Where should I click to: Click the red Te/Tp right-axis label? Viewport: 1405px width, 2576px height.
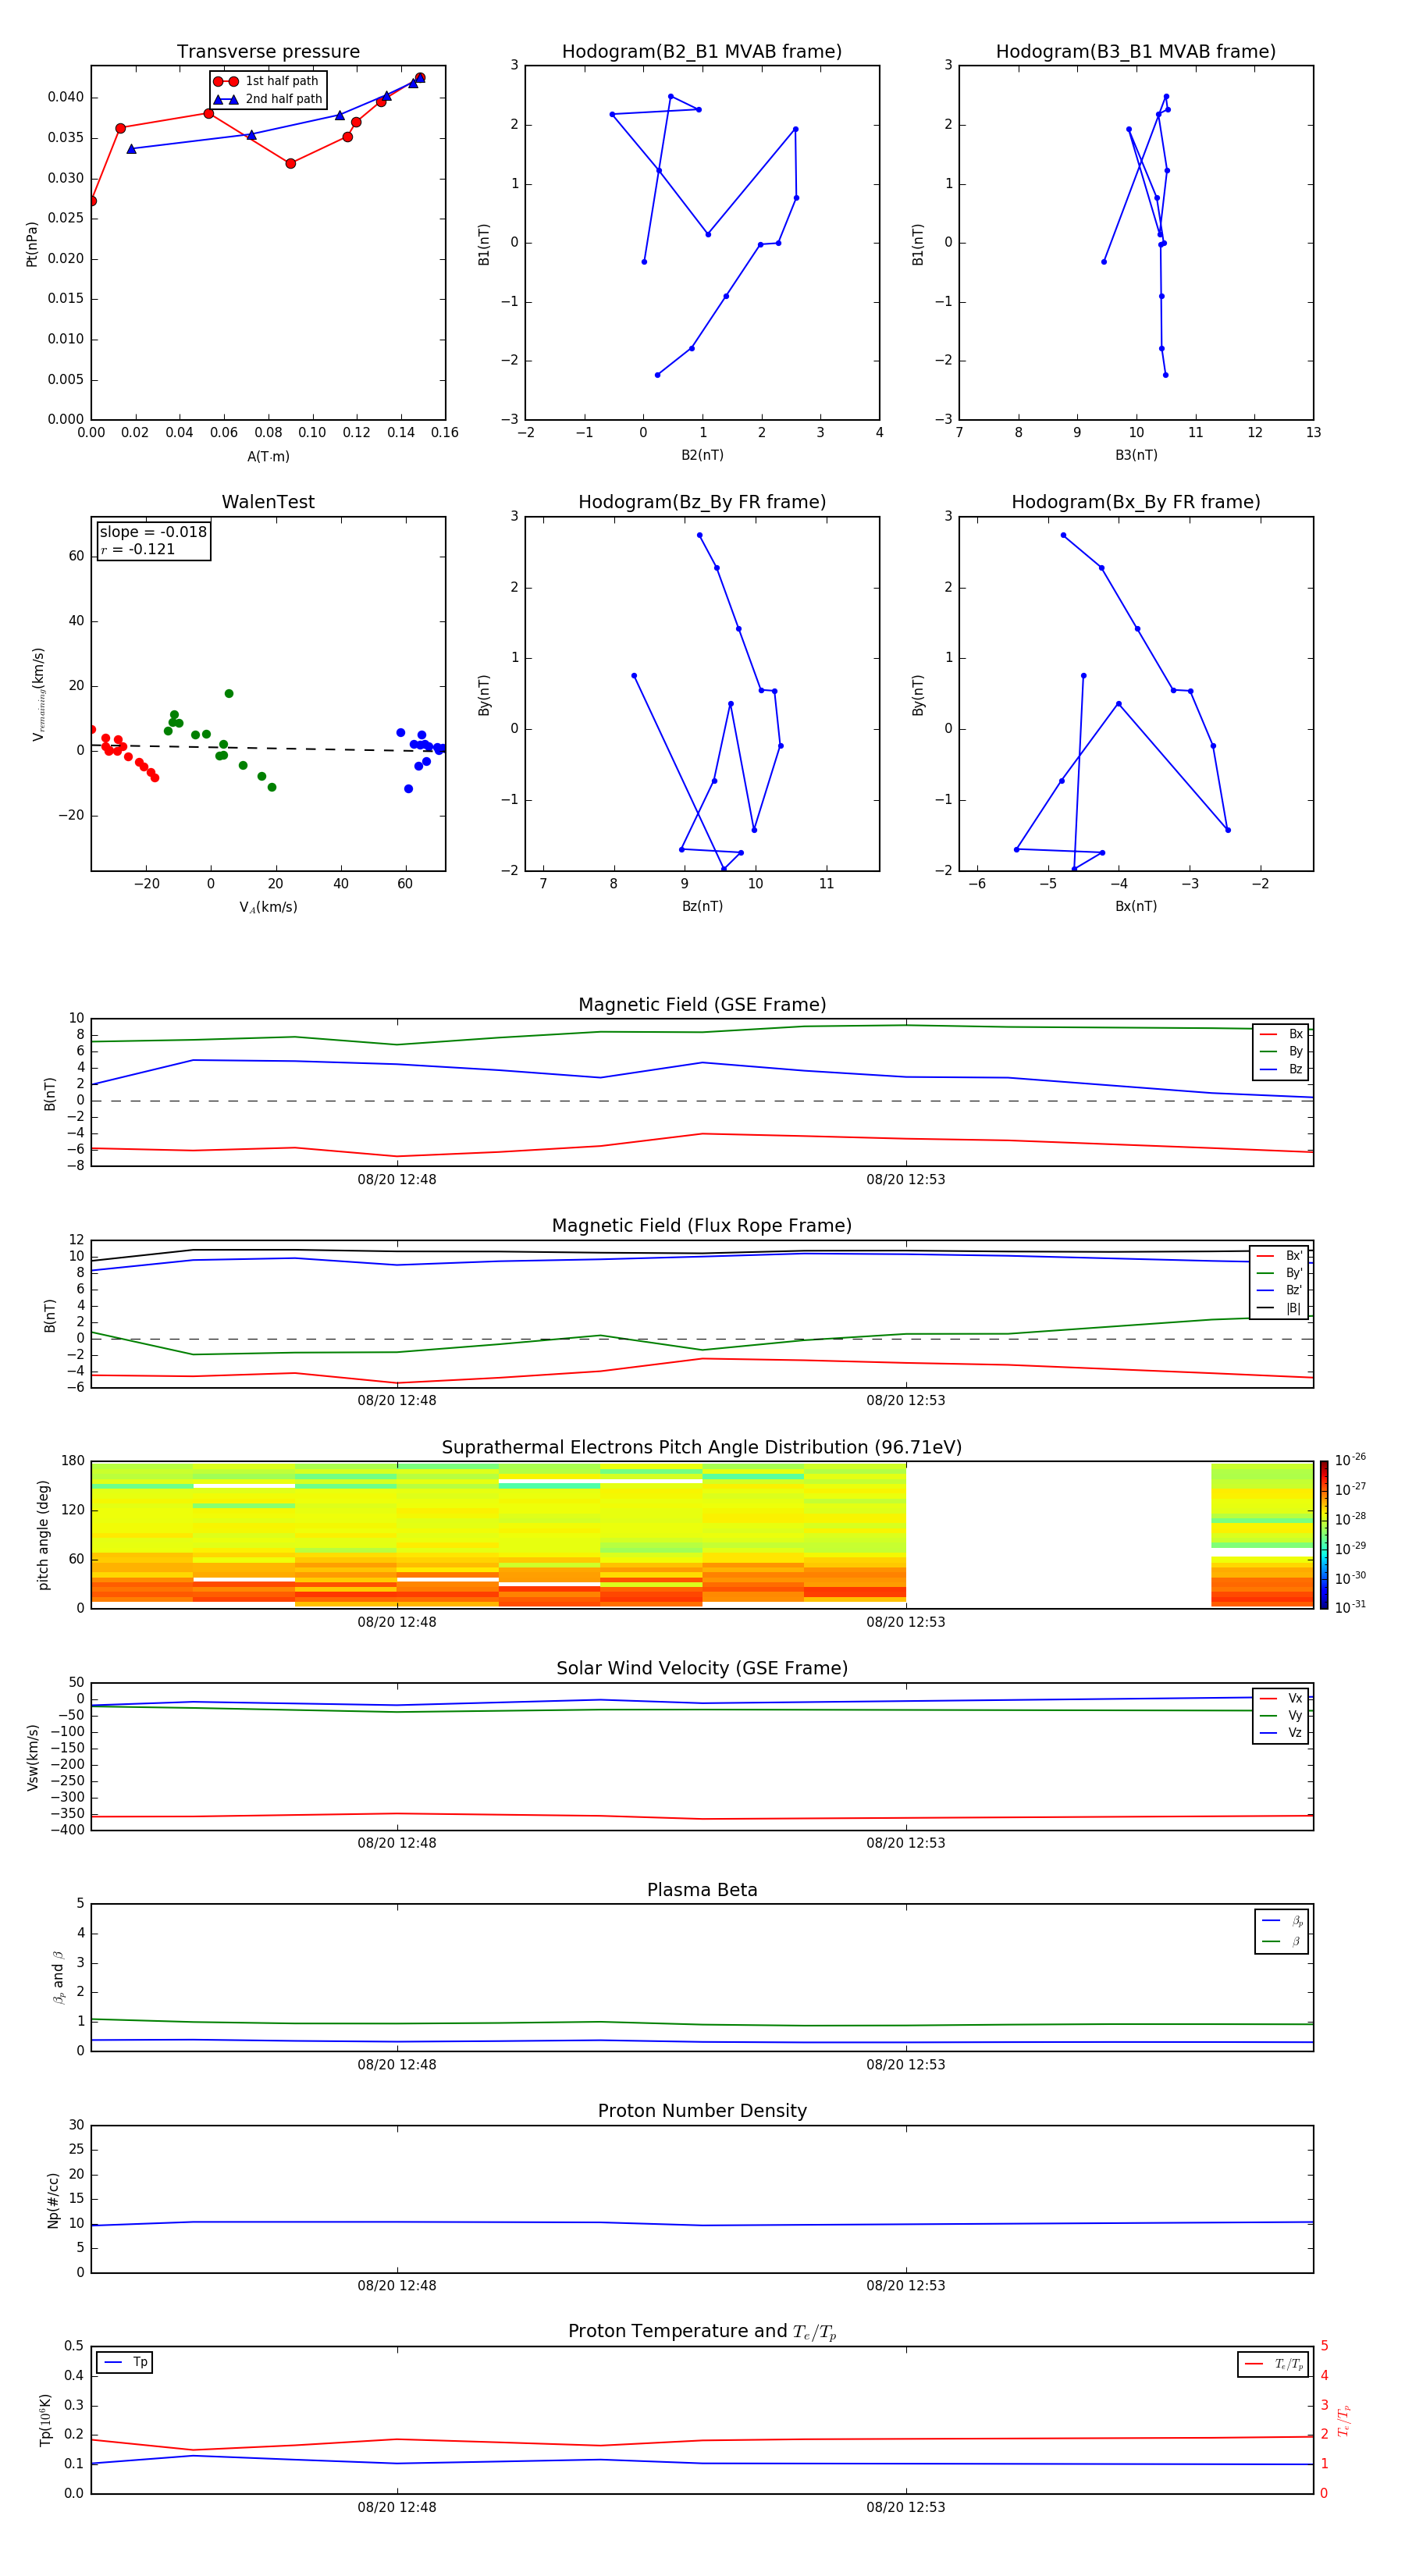tap(1344, 2420)
